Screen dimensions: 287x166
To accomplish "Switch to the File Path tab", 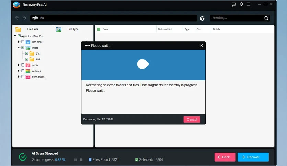I will (x=32, y=29).
